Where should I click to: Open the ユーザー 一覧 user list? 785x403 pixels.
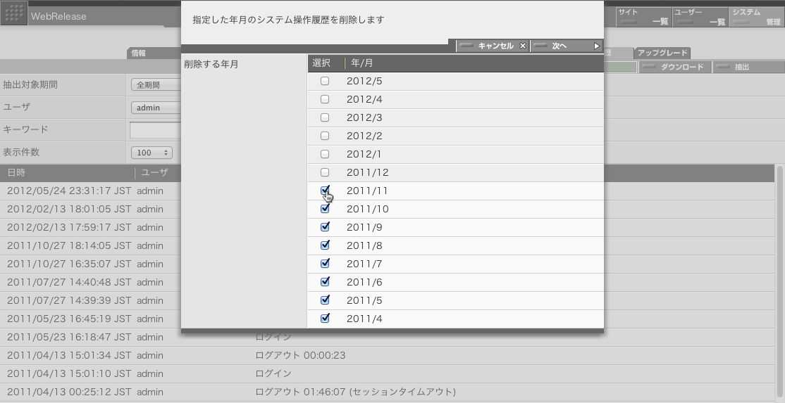700,17
